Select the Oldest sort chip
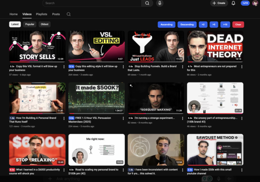The height and width of the screenshot is (182, 260). (45, 24)
